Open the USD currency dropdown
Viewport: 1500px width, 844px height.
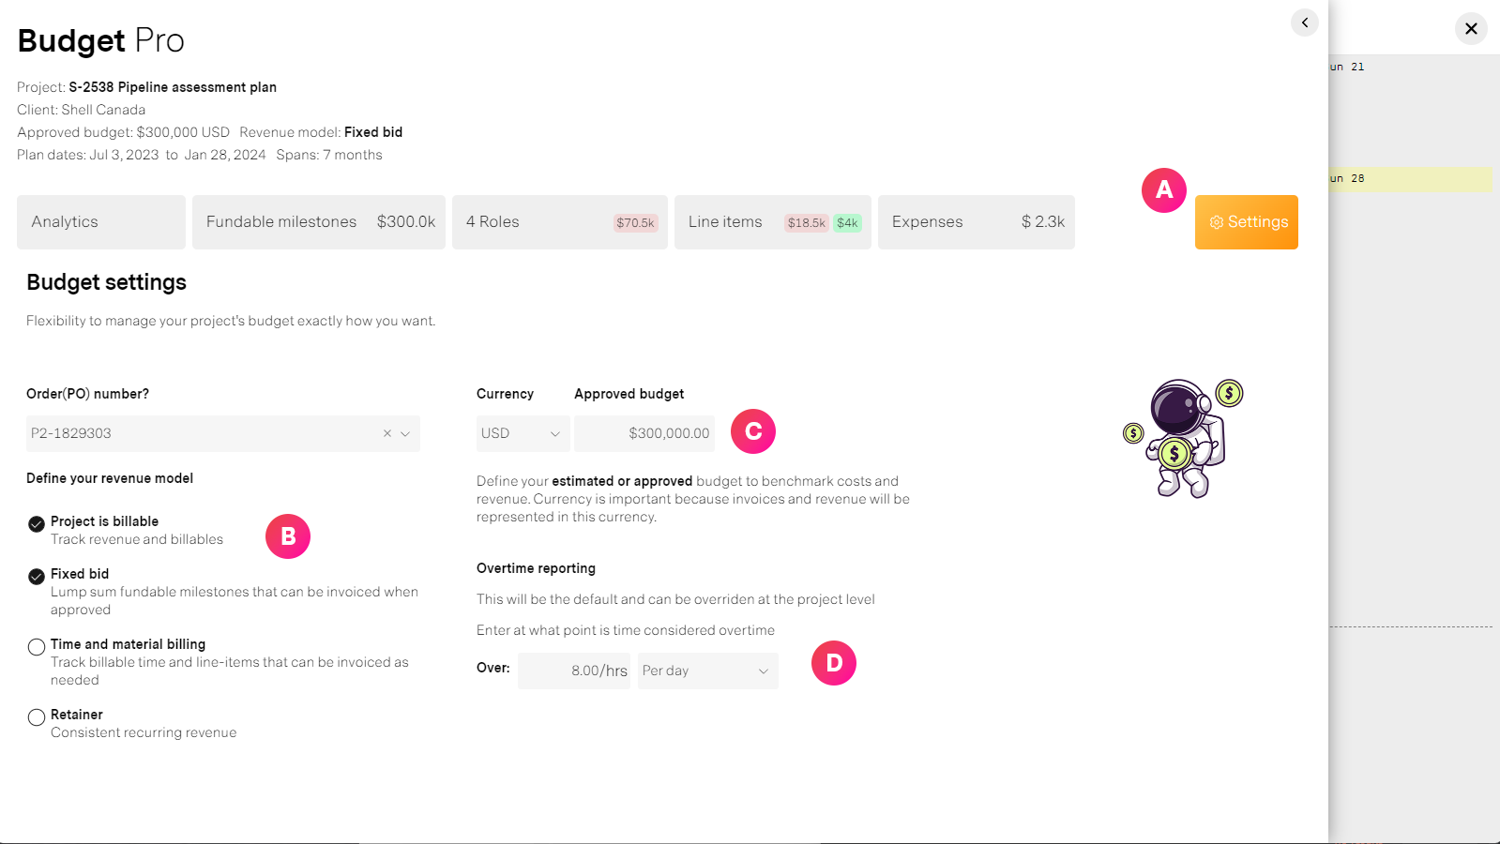(x=522, y=433)
